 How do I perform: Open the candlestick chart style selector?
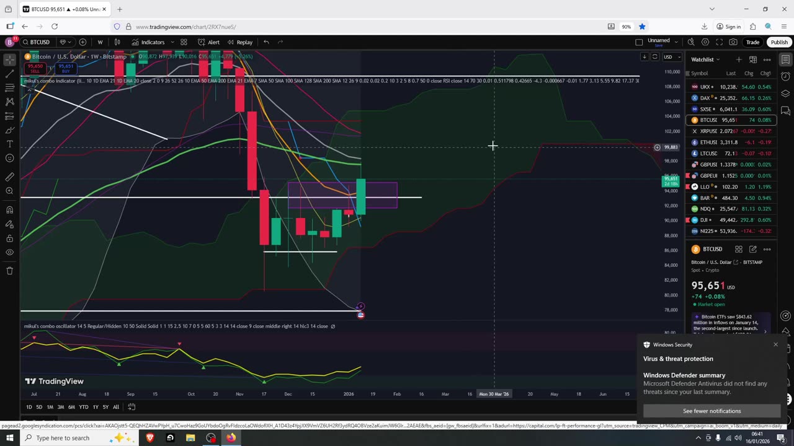pyautogui.click(x=117, y=42)
